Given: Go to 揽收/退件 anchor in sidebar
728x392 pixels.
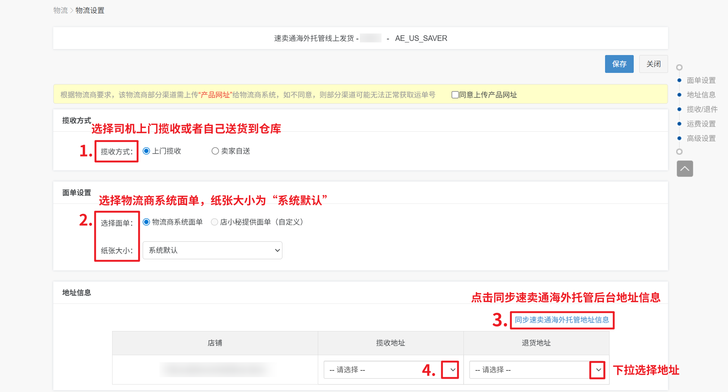Looking at the screenshot, I should click(x=702, y=109).
